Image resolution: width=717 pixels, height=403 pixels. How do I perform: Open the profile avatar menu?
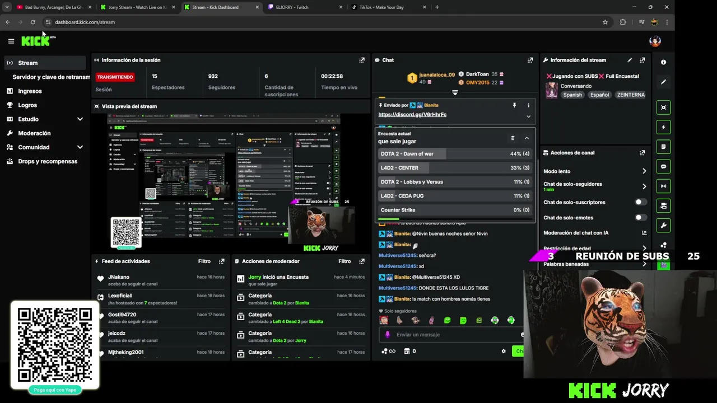click(x=655, y=41)
